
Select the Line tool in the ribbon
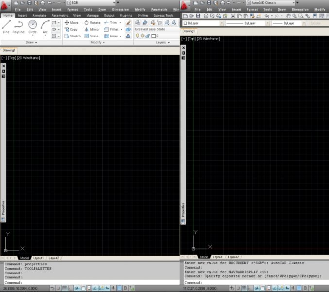click(6, 26)
